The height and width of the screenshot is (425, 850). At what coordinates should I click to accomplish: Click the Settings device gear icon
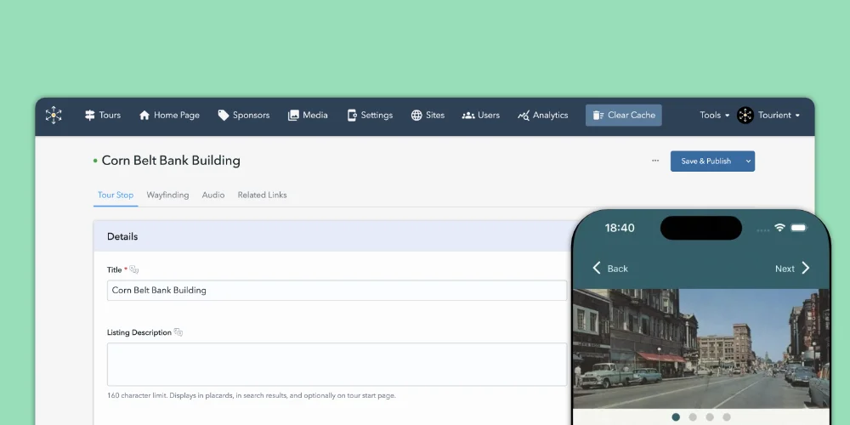coord(352,115)
